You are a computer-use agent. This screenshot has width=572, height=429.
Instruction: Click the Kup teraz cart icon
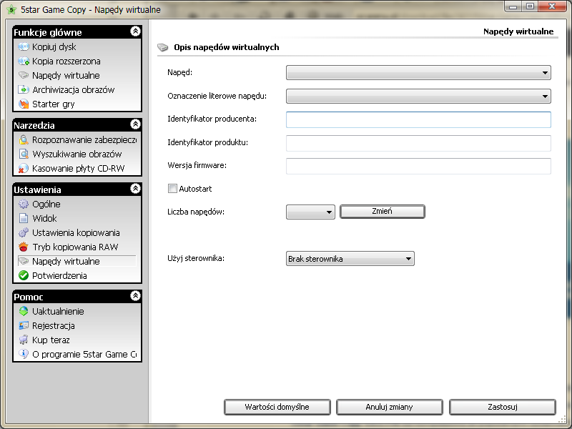[24, 340]
